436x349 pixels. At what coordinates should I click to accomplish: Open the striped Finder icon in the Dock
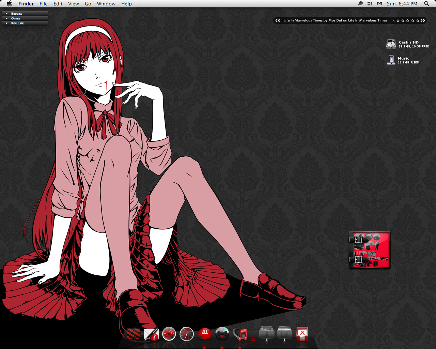coord(133,334)
